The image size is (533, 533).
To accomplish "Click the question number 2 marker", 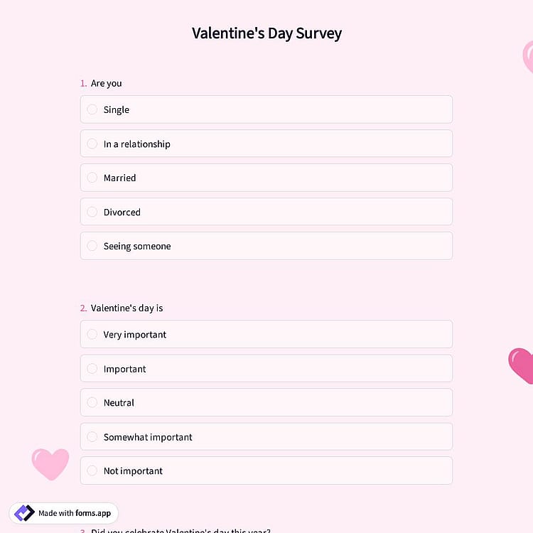I will [x=84, y=308].
